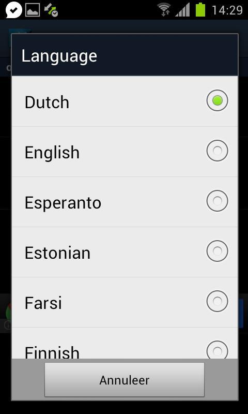Select the Dutch radio button

217,100
